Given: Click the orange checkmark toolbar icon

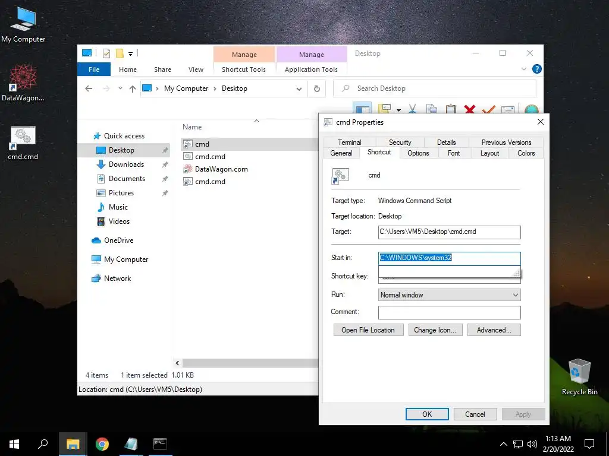Looking at the screenshot, I should pyautogui.click(x=489, y=109).
